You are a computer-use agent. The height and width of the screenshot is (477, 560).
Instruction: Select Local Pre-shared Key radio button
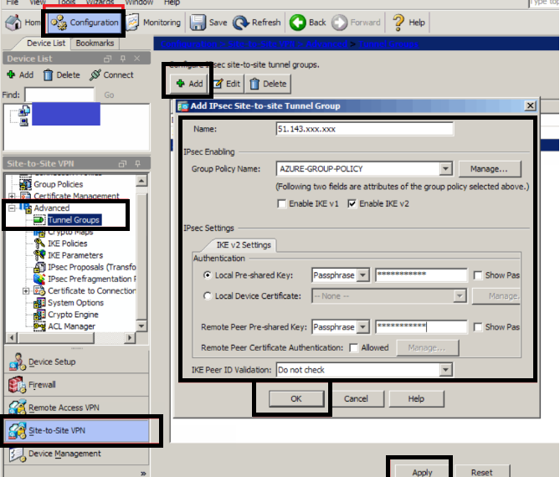[207, 275]
